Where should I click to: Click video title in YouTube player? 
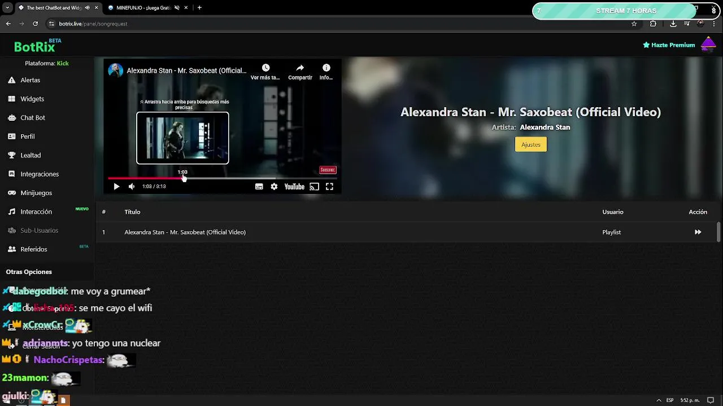(x=186, y=70)
